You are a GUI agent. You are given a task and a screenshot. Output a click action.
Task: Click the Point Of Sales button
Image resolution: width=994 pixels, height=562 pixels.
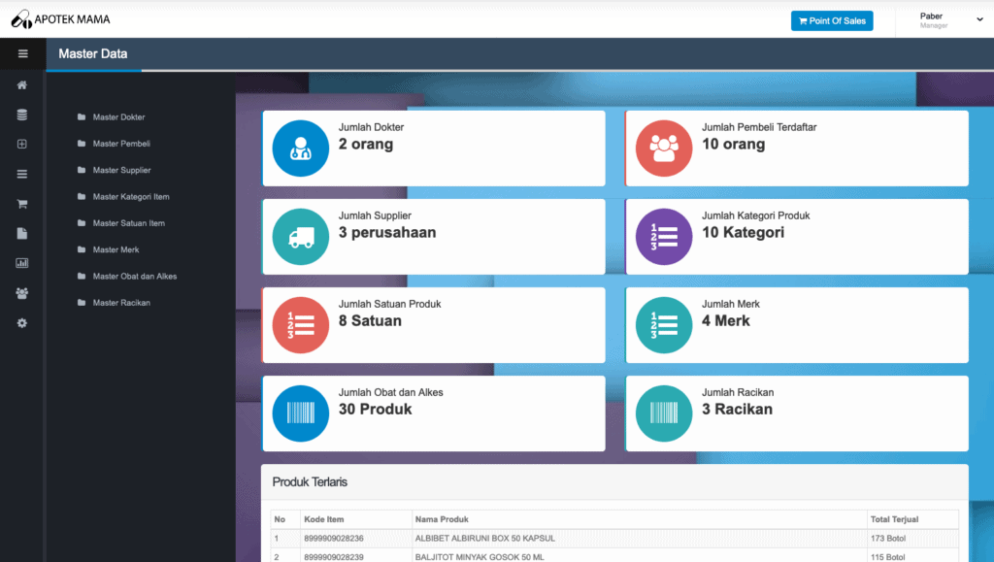pos(832,21)
